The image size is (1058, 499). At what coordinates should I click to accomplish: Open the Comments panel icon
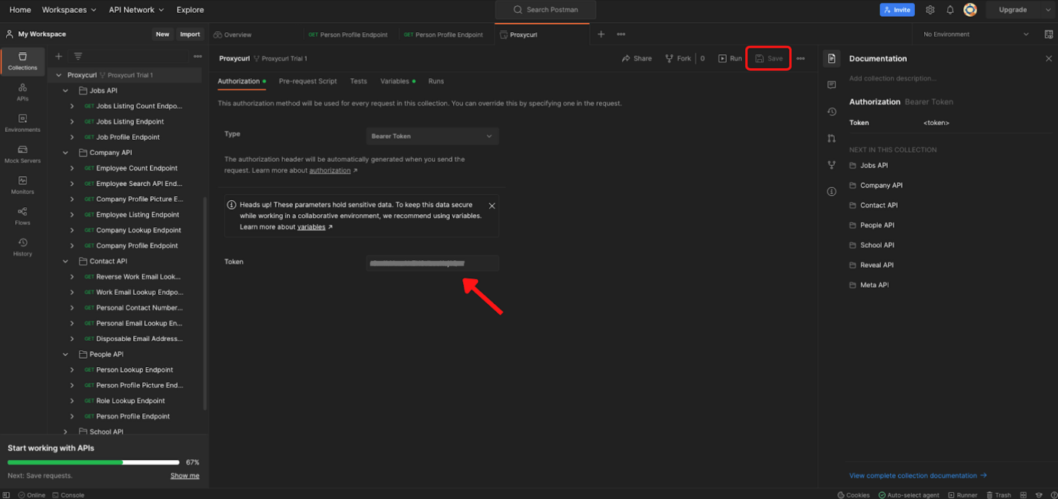click(x=832, y=85)
